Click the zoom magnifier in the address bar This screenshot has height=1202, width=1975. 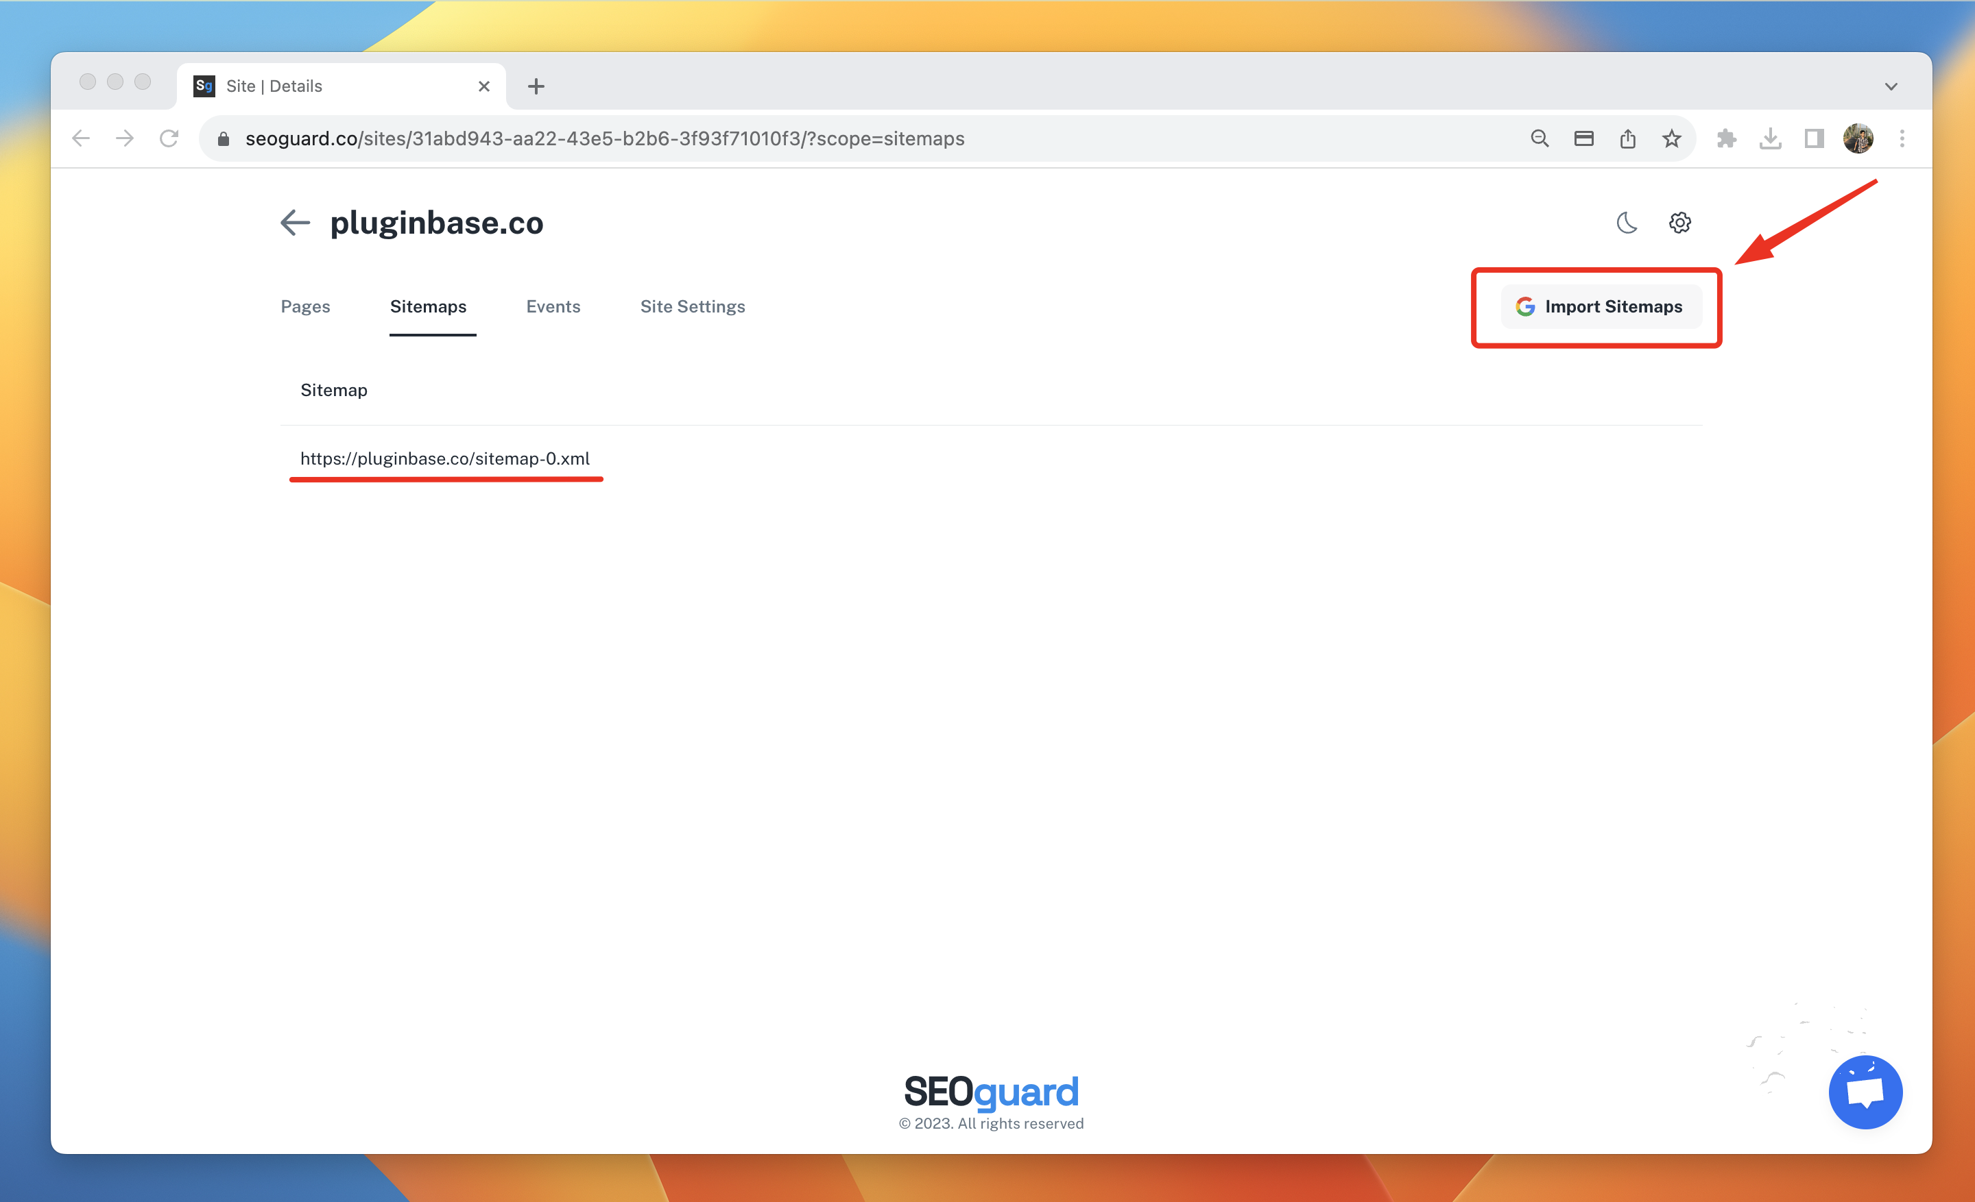click(1539, 138)
